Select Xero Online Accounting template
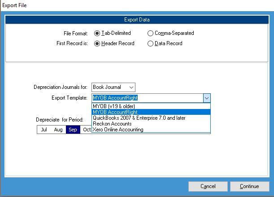 (x=151, y=130)
